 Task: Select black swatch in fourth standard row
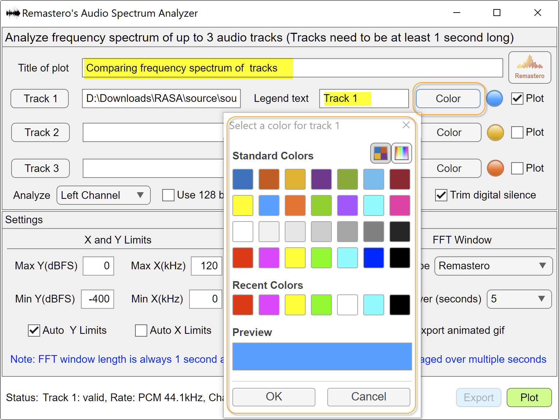pyautogui.click(x=400, y=258)
